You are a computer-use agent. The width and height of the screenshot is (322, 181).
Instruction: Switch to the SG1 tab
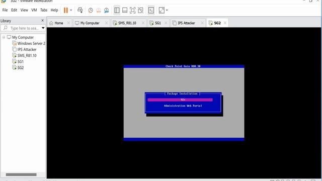(155, 23)
